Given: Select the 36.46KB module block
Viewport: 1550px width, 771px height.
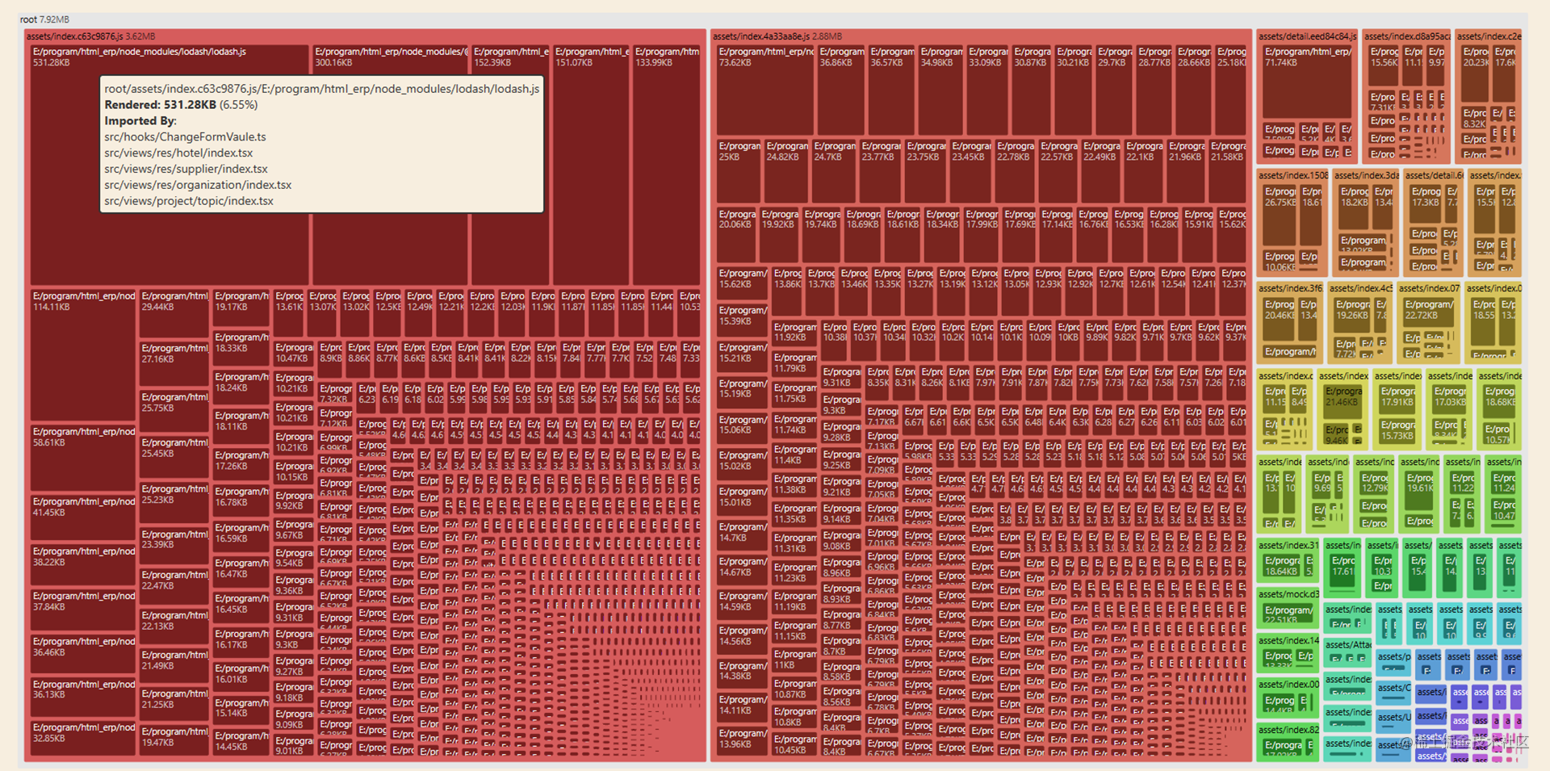Looking at the screenshot, I should click(83, 654).
